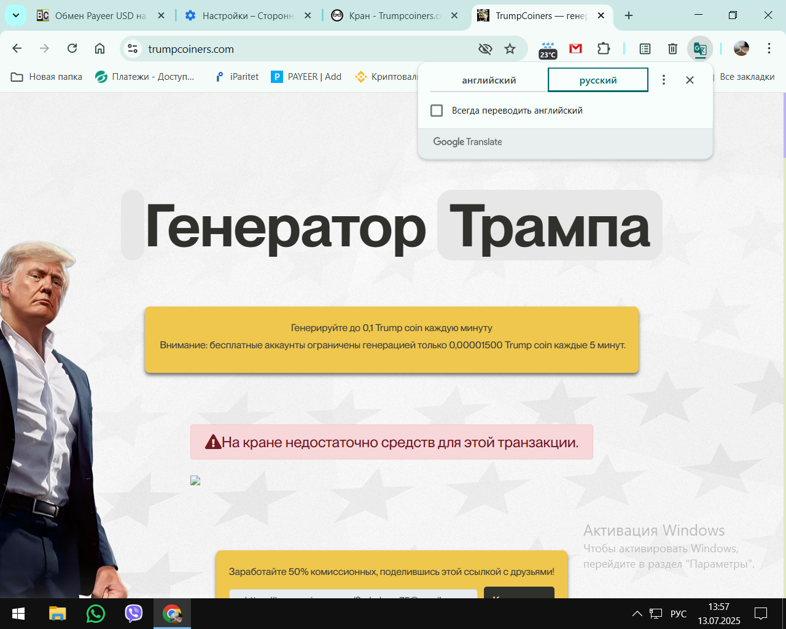
Task: Click the forward navigation arrow
Action: [44, 49]
